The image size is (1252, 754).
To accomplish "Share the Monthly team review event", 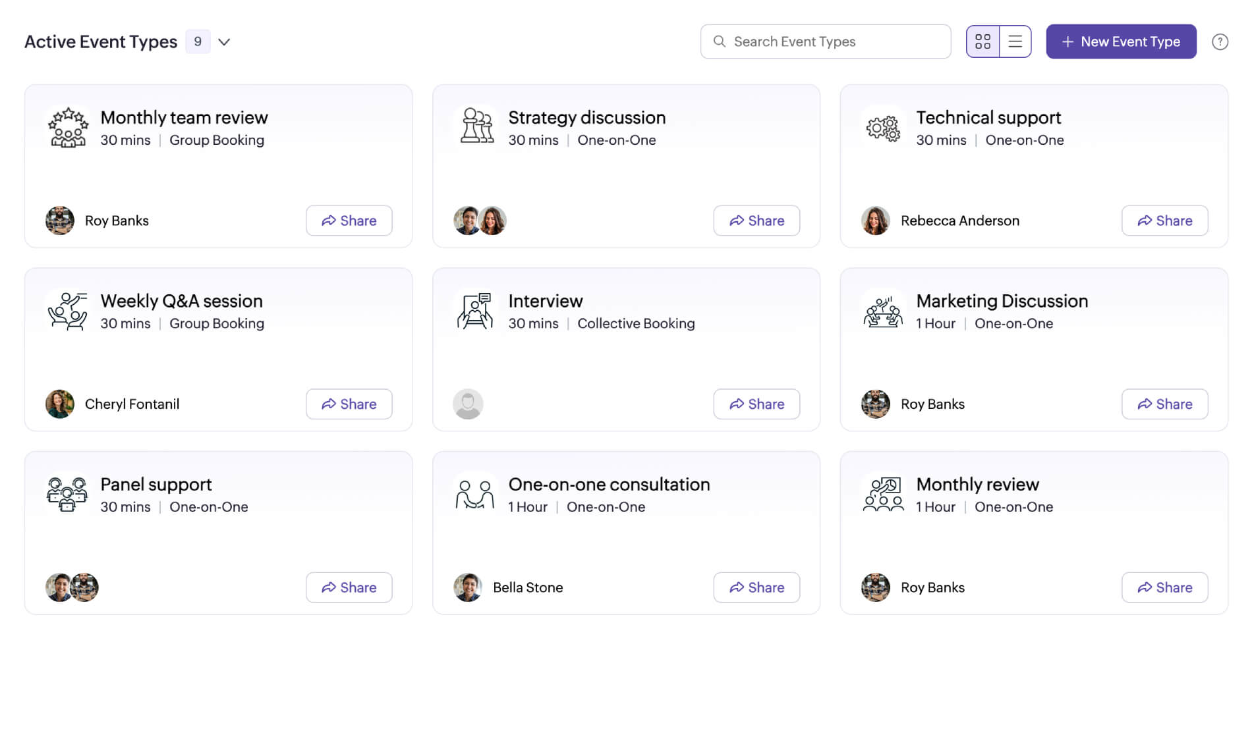I will (349, 221).
